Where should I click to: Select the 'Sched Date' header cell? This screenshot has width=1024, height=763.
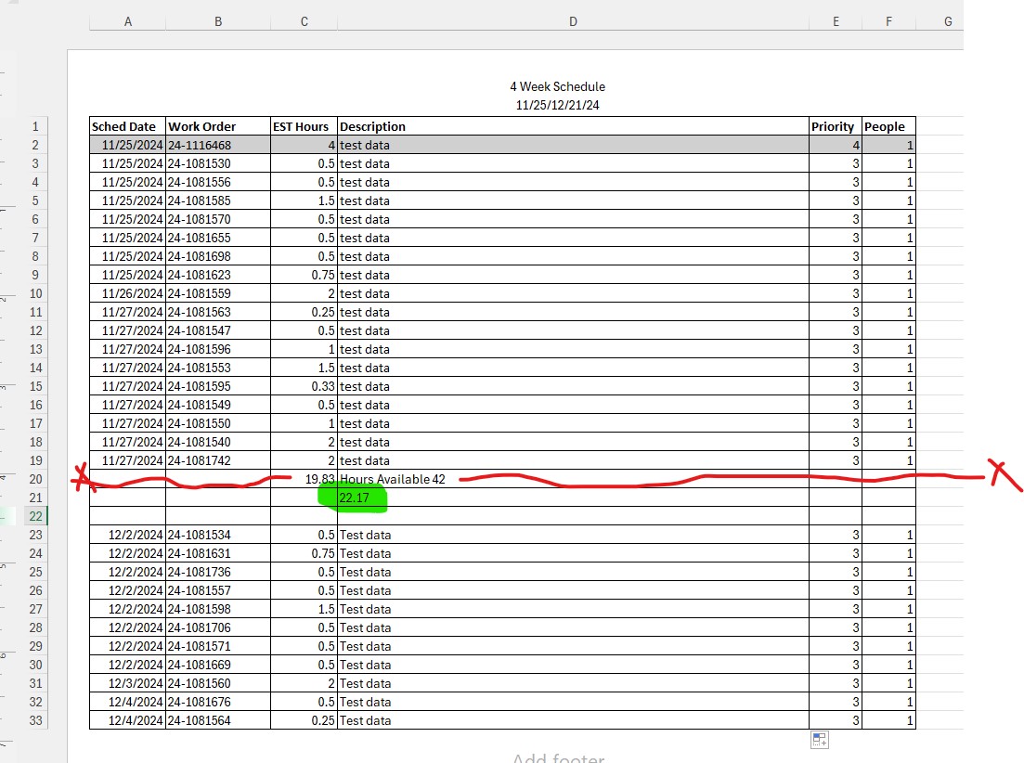pyautogui.click(x=127, y=126)
